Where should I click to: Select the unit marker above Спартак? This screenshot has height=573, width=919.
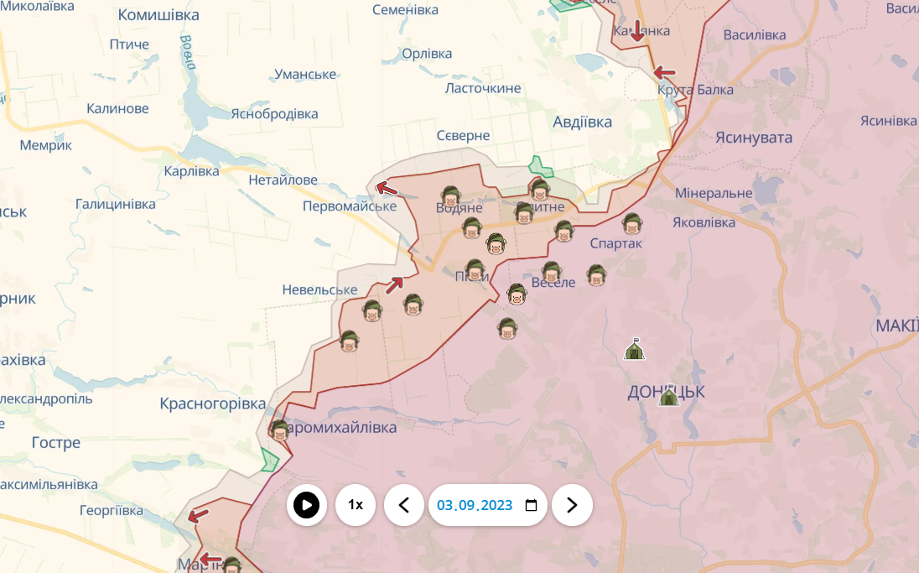coord(632,223)
